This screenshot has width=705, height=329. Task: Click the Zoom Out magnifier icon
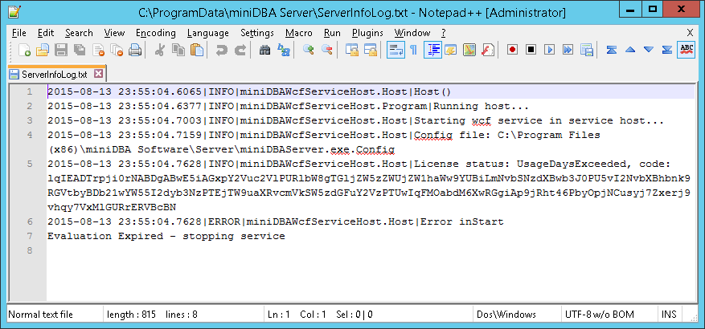click(x=327, y=50)
